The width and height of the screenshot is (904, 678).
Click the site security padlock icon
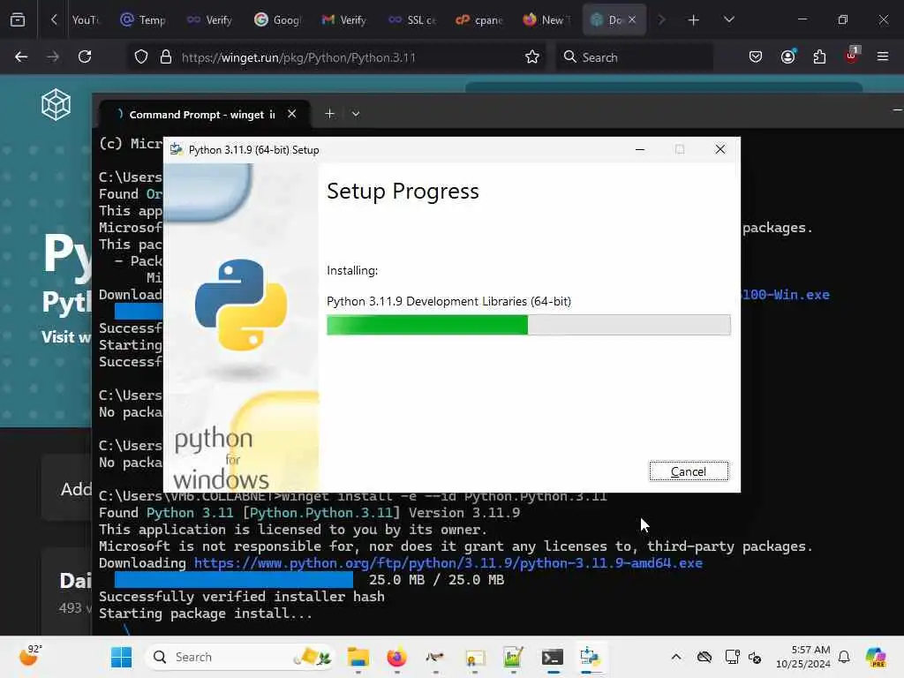click(x=166, y=57)
